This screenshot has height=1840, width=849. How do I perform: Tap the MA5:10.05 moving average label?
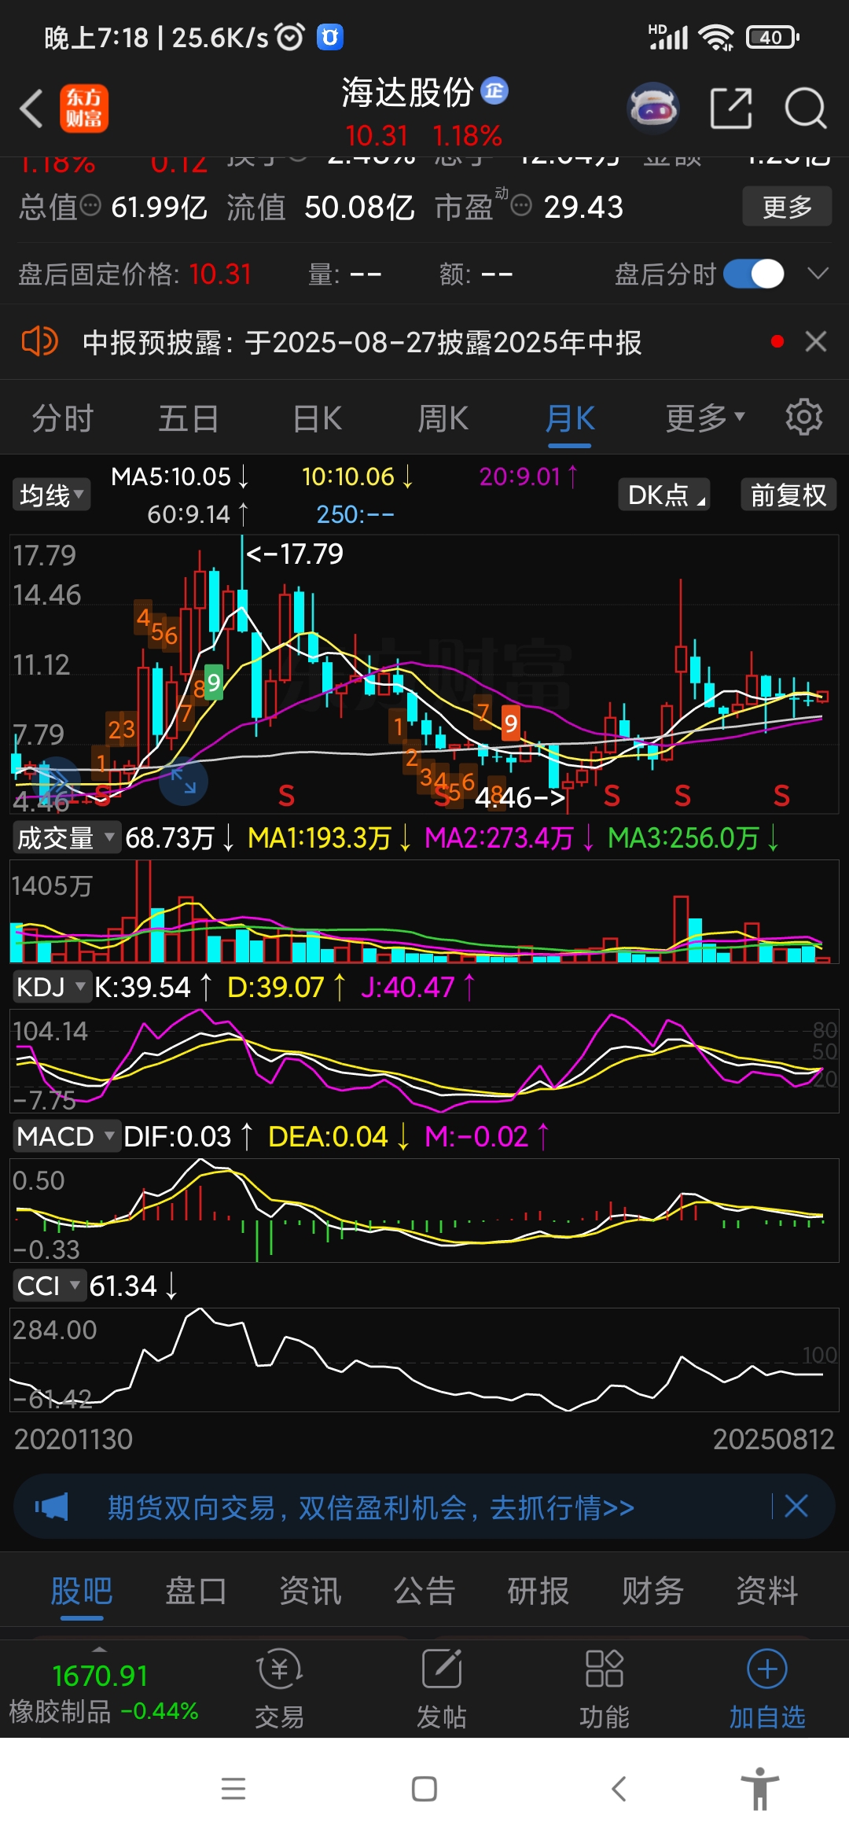(x=179, y=477)
